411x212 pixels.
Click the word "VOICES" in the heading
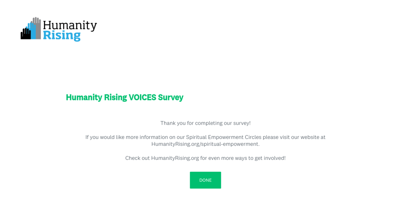click(142, 97)
